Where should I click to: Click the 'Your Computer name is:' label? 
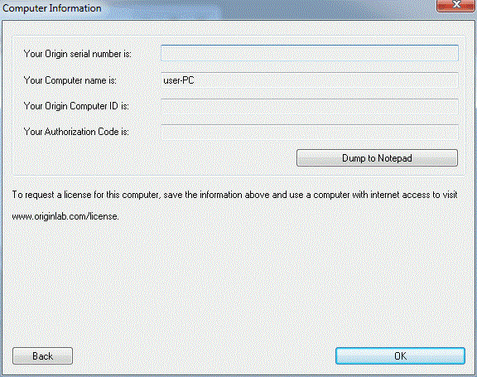[70, 80]
